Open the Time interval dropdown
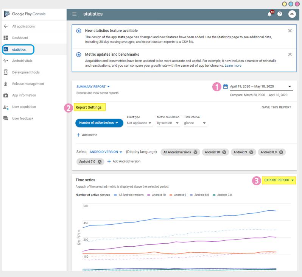Image resolution: width=302 pixels, height=277 pixels. click(x=195, y=123)
